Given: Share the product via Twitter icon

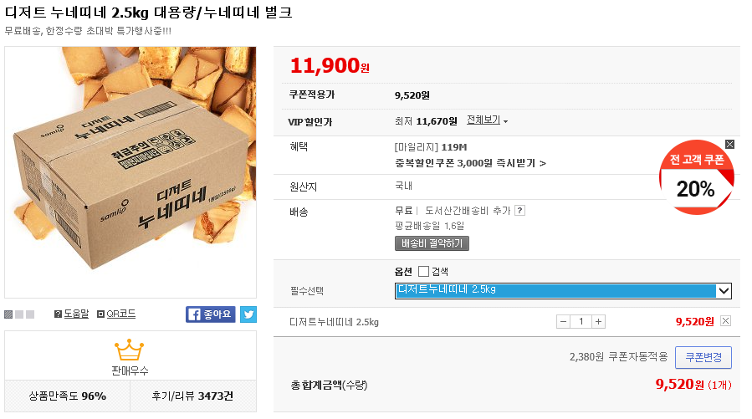Looking at the screenshot, I should 248,314.
